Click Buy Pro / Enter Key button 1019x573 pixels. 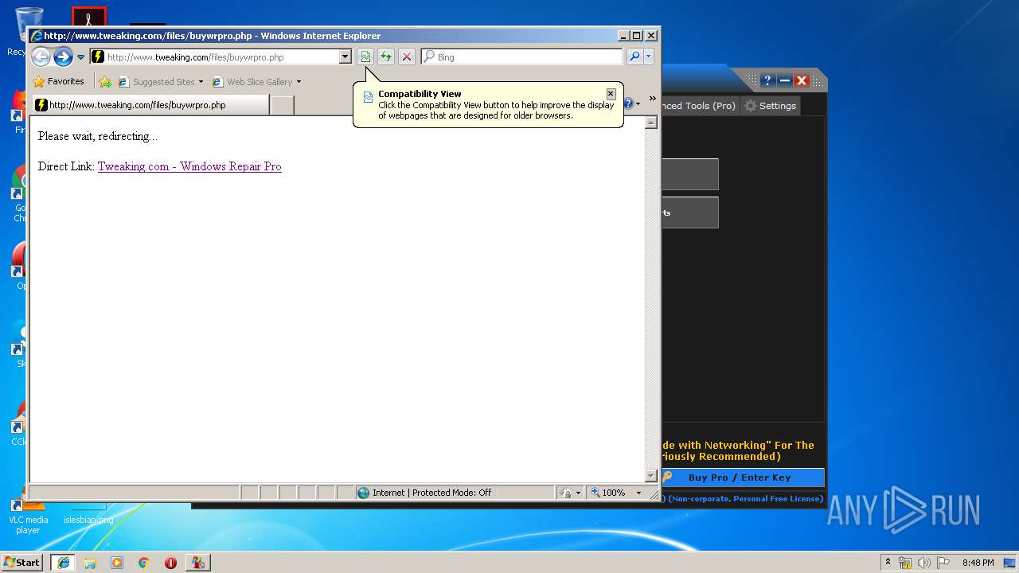[x=743, y=477]
